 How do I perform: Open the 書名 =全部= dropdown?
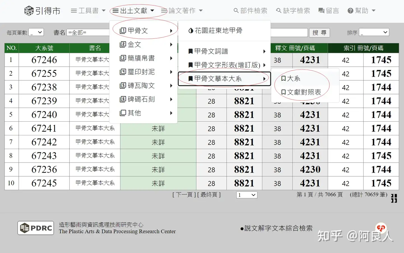pyautogui.click(x=88, y=33)
